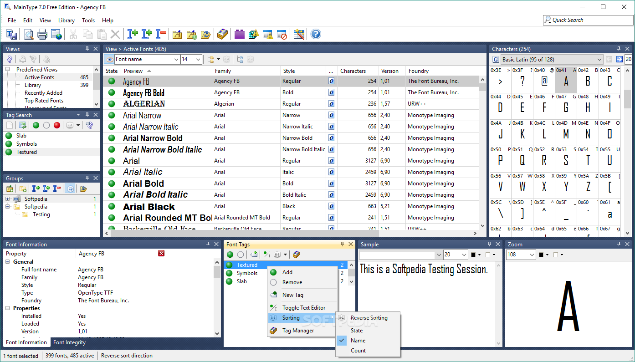Open the Basic Latin character block dropdown
The height and width of the screenshot is (362, 635).
(x=599, y=59)
